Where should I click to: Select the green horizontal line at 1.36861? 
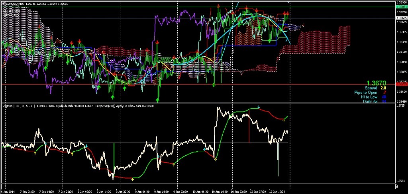198,7
